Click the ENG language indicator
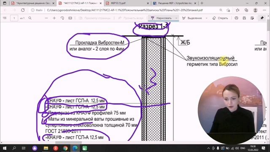Screen dimensions: 270x152 [243, 148]
